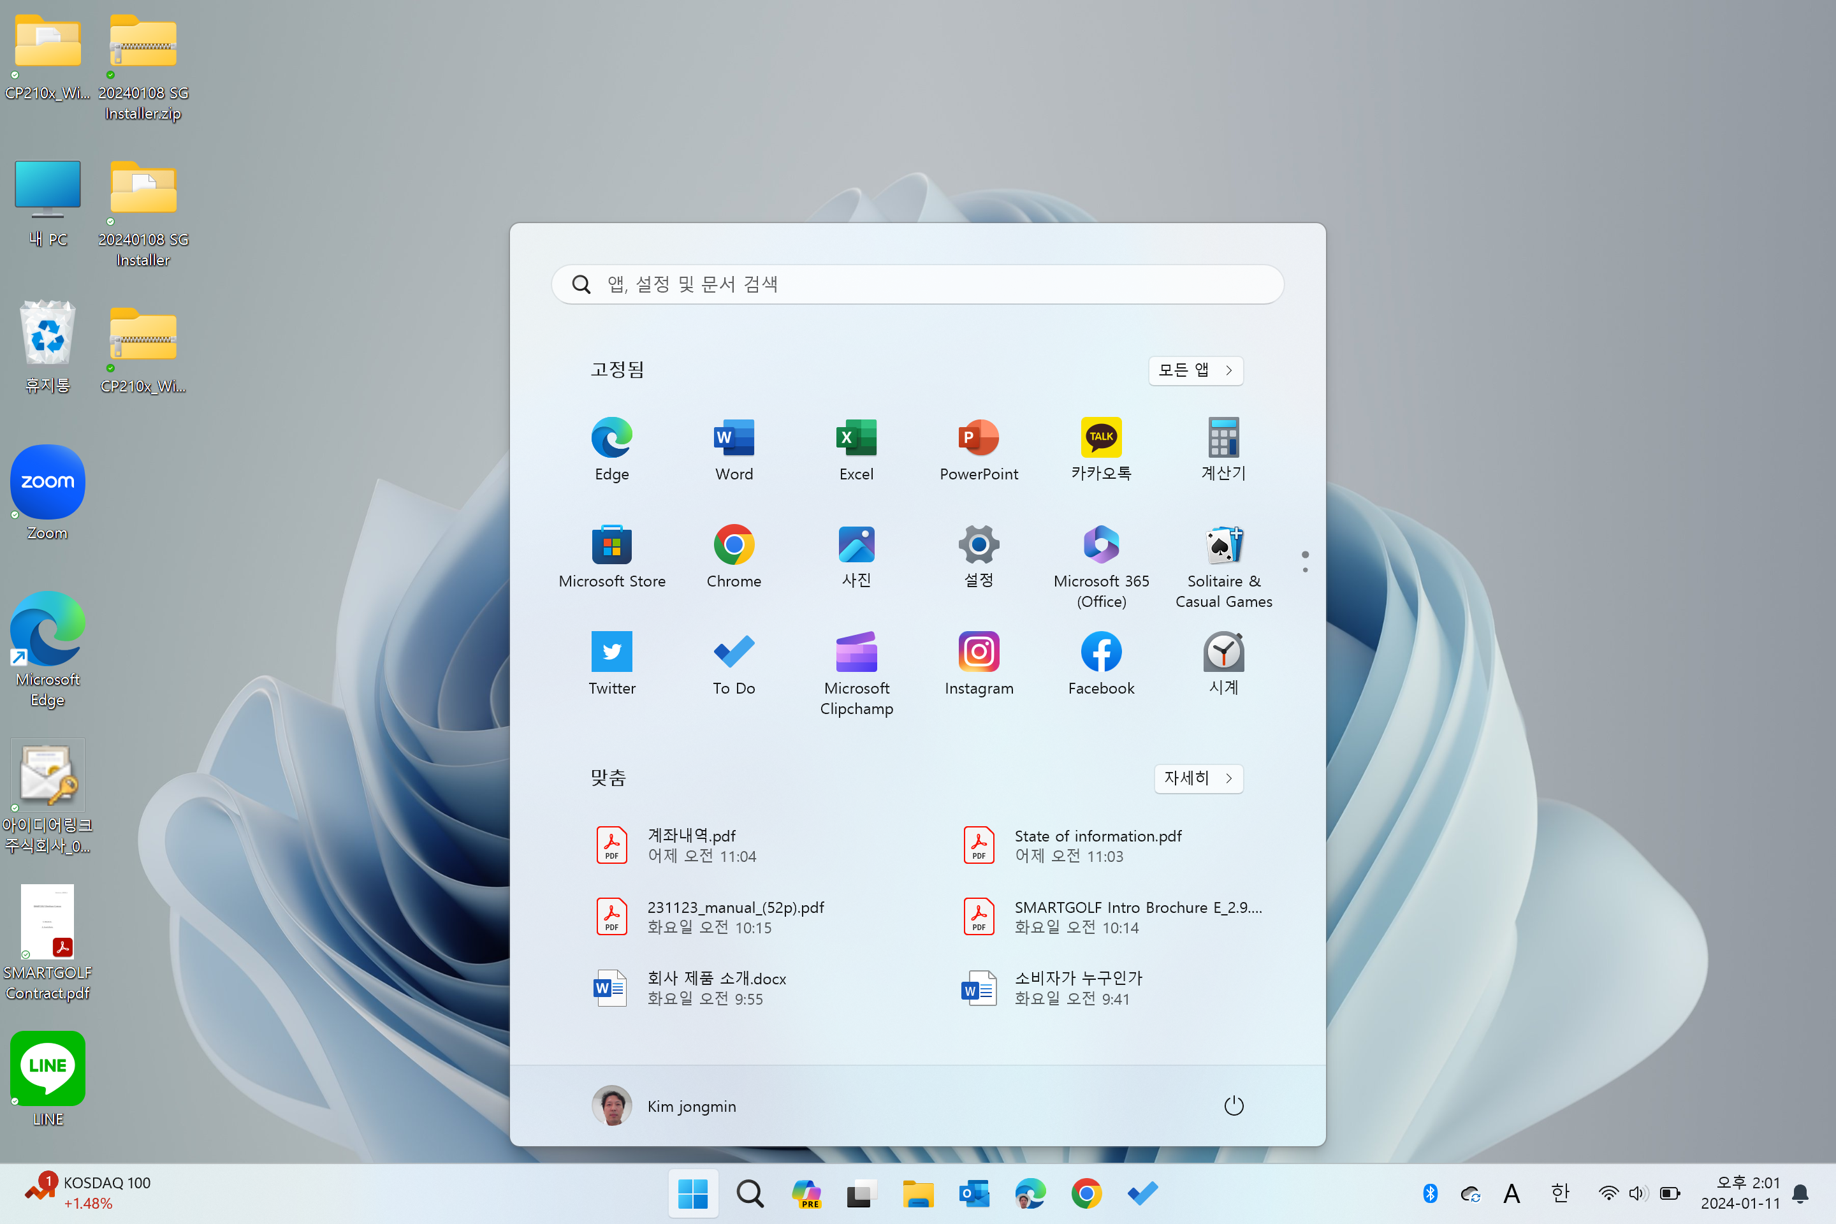Click speaker volume tray icon

(x=1638, y=1193)
